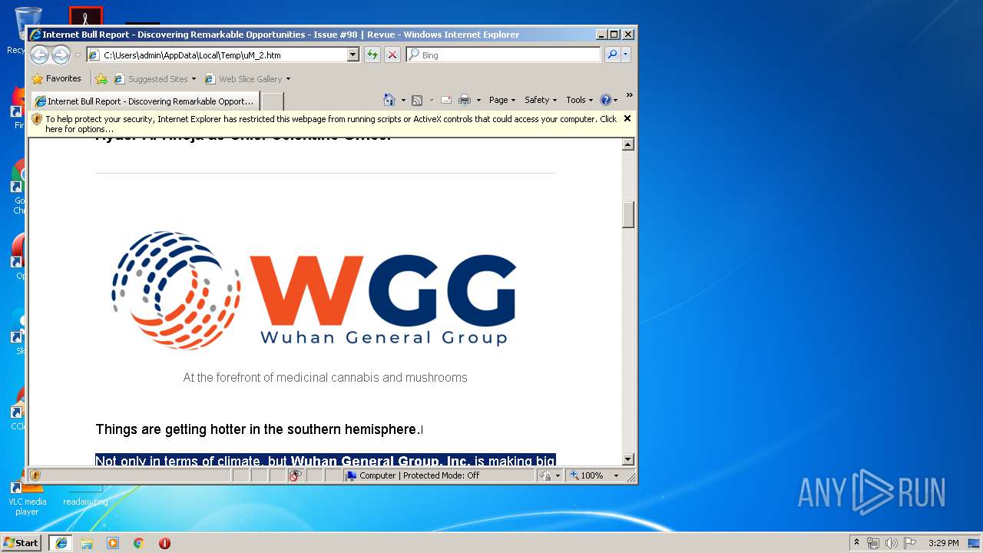Click the address bar file path field

[x=223, y=55]
